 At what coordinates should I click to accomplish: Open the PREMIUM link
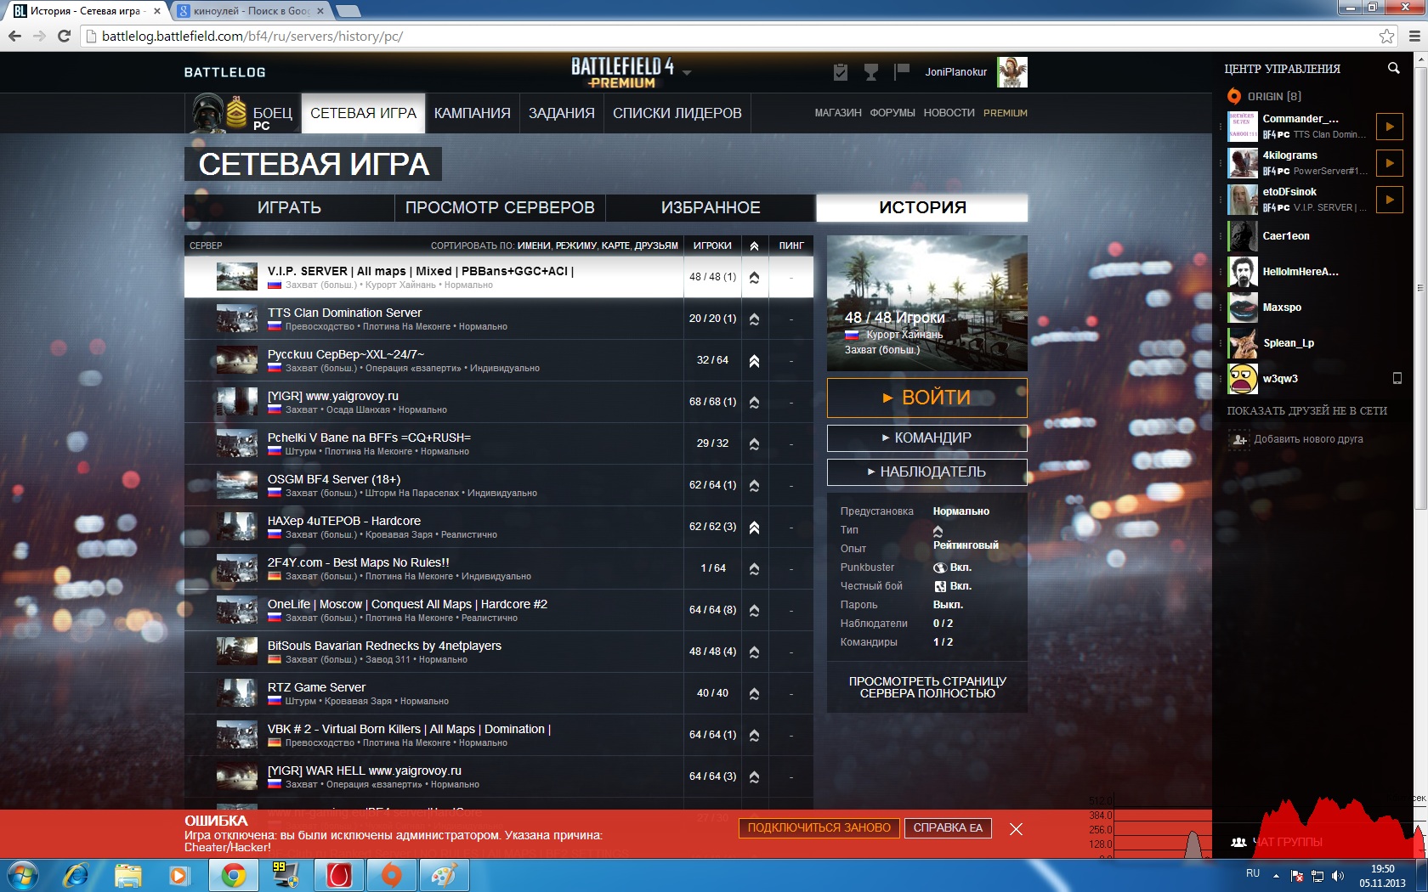point(1006,113)
